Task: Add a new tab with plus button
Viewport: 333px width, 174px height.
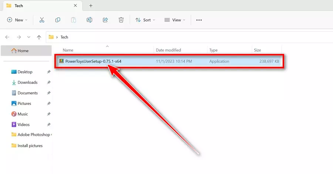Action: 91,6
